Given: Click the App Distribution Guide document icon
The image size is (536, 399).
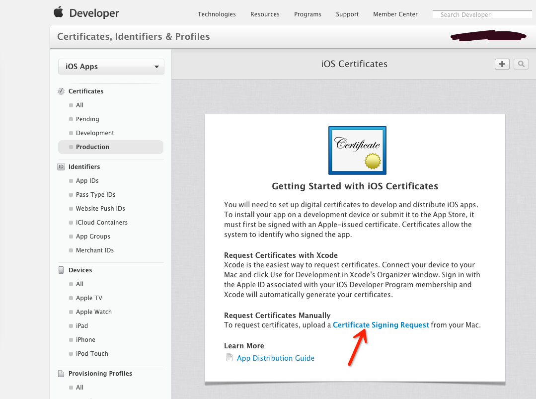Looking at the screenshot, I should 230,358.
